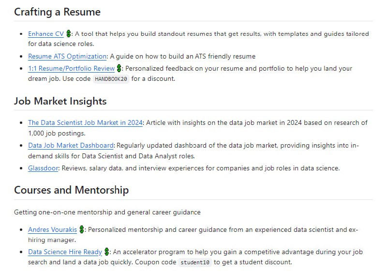Follow the 1:1 Resume/Portfolio Review link
Image resolution: width=387 pixels, height=273 pixels.
tap(71, 69)
